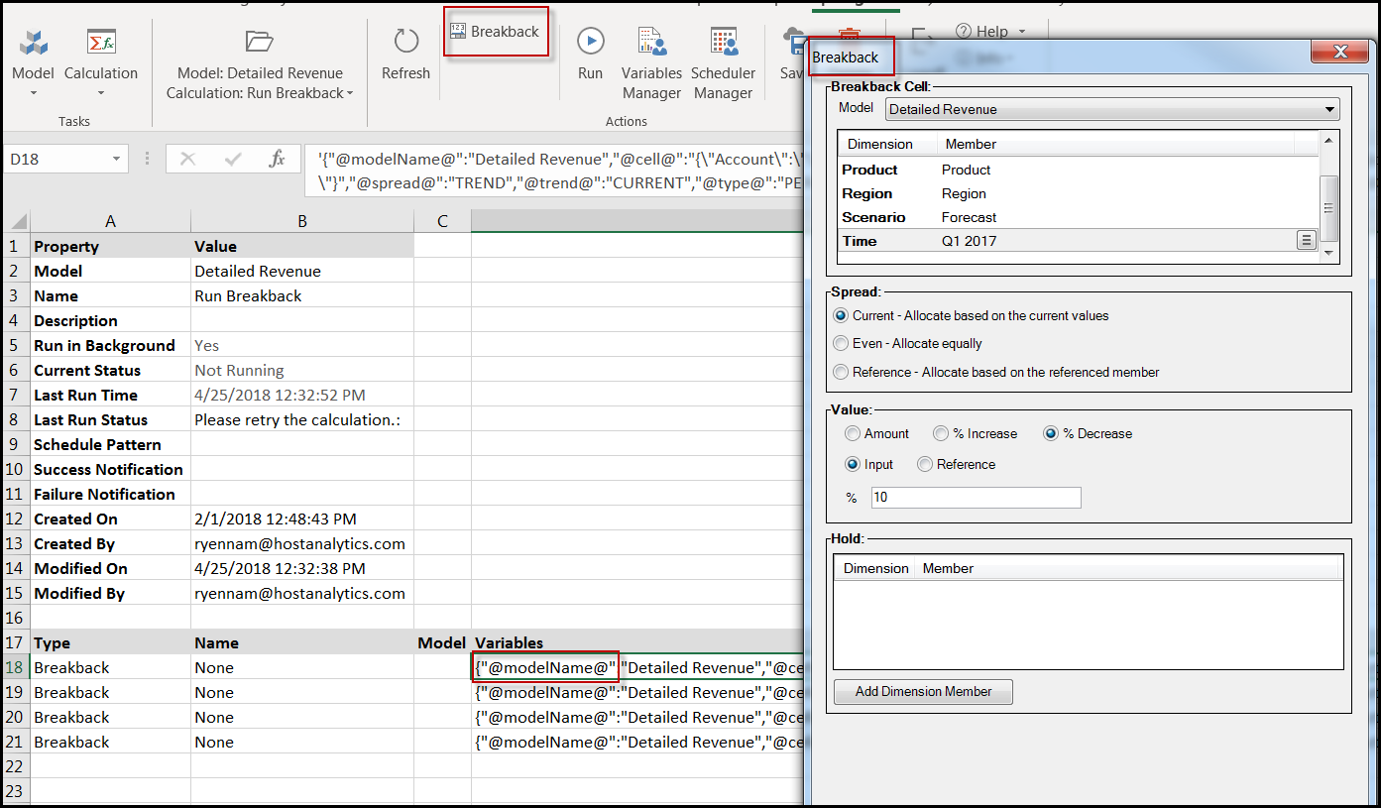Viewport: 1381px width, 808px height.
Task: Choose the % Increase option
Action: click(x=941, y=433)
